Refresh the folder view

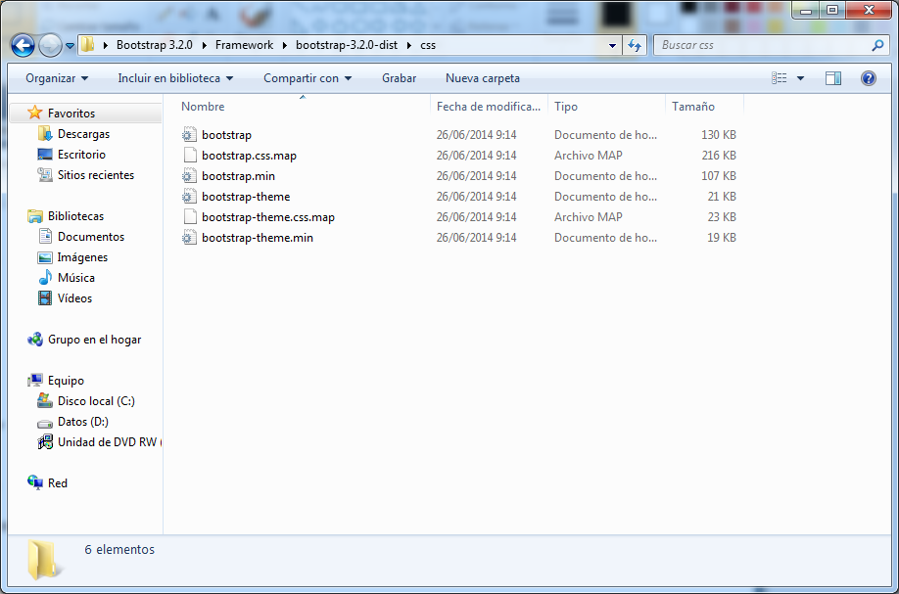click(635, 45)
